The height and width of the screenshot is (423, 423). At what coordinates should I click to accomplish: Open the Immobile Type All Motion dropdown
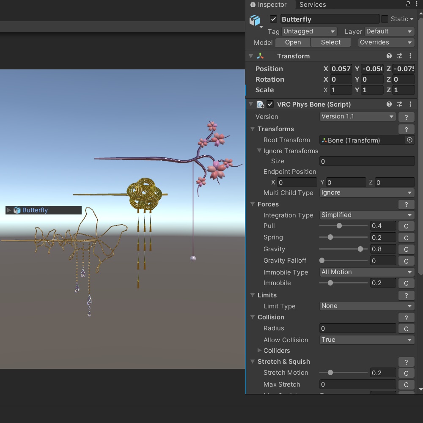pyautogui.click(x=367, y=272)
